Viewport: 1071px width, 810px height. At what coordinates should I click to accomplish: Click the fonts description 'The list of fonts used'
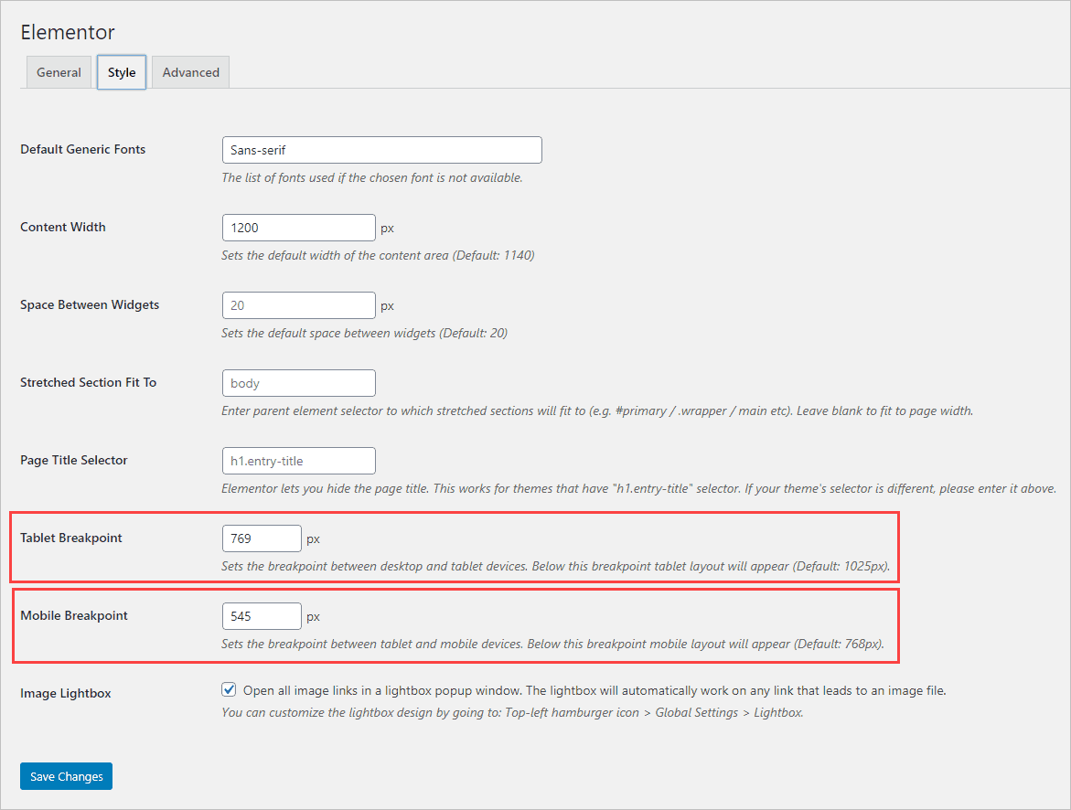tap(372, 177)
